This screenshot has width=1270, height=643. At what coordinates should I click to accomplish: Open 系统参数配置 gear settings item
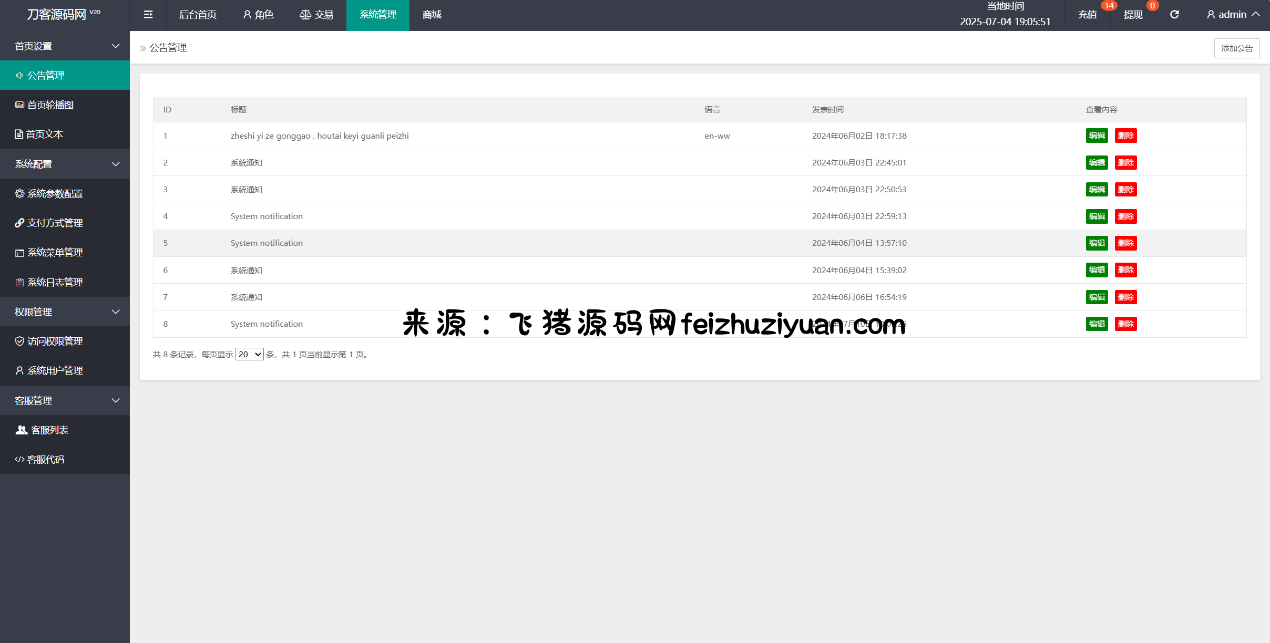55,194
